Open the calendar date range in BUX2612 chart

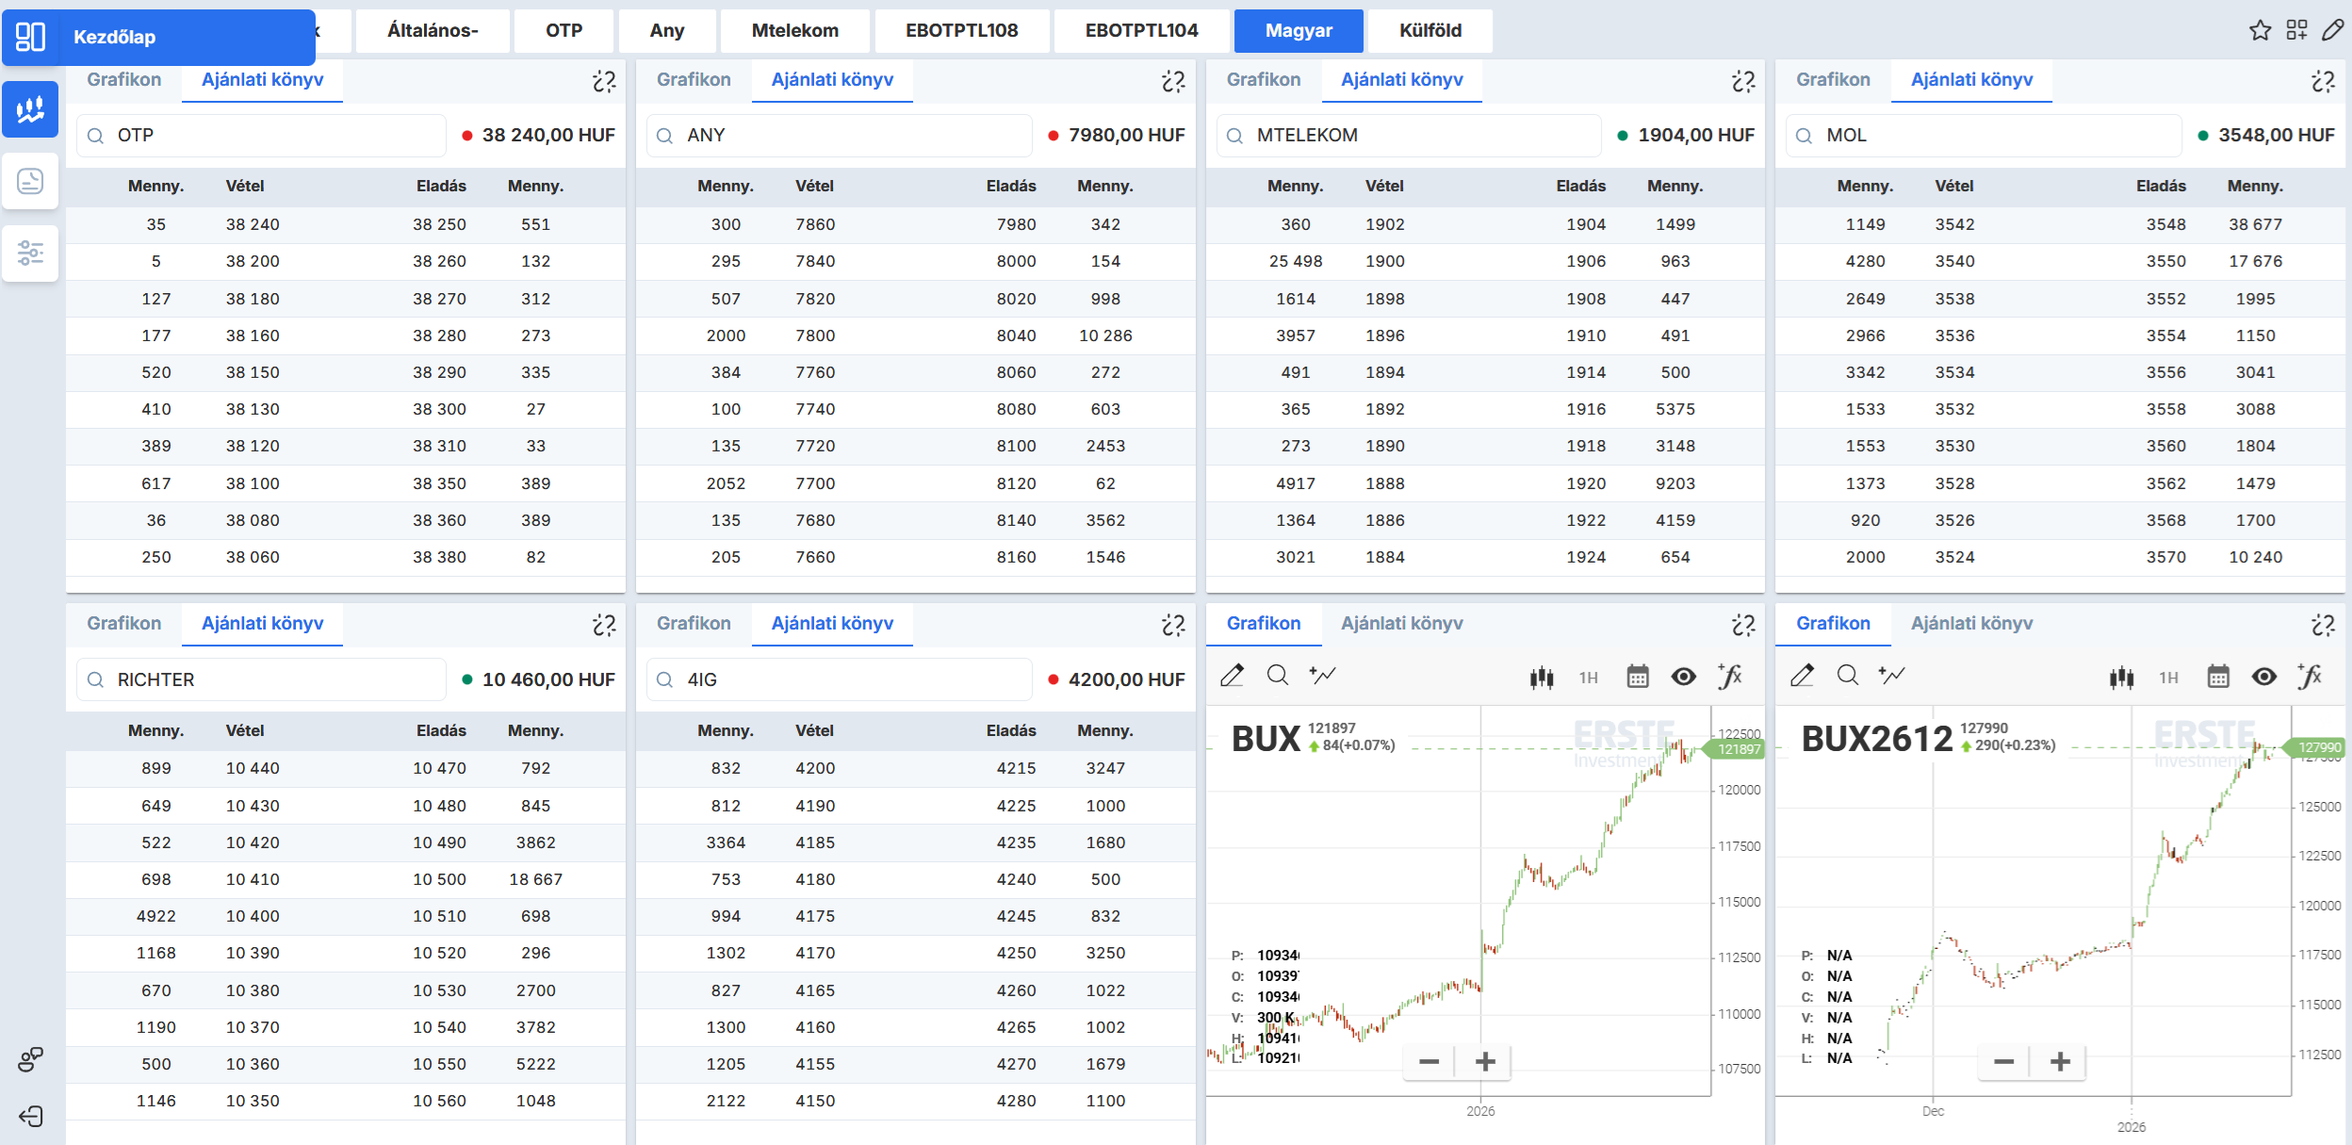2218,677
